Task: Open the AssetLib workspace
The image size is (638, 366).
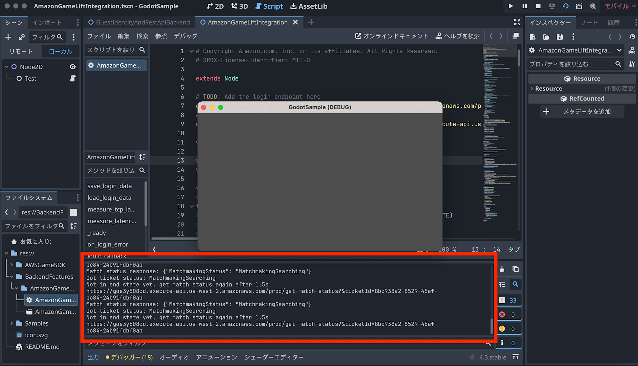Action: click(x=309, y=6)
